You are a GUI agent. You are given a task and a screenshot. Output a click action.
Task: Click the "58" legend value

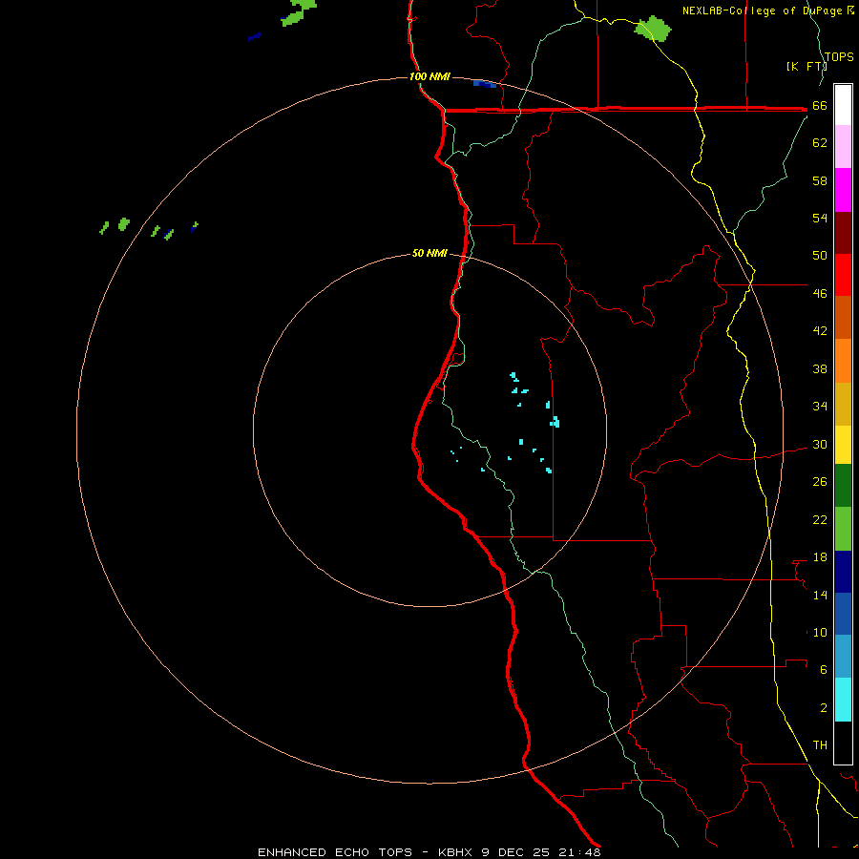[x=820, y=180]
